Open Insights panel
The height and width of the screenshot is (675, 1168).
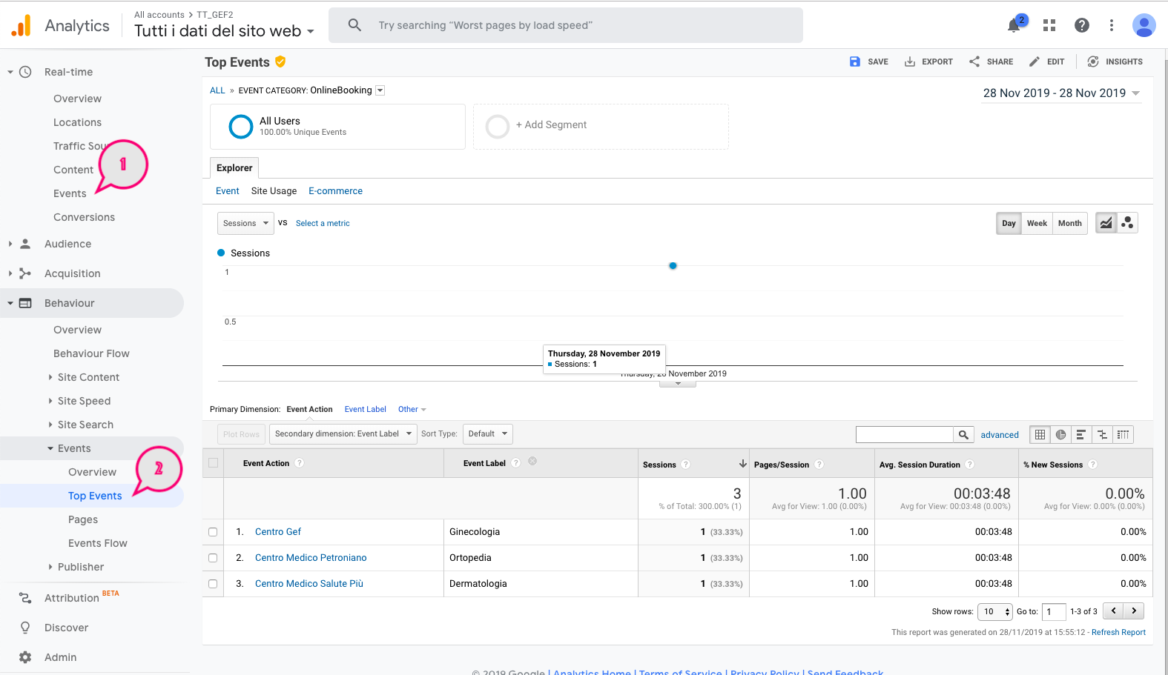click(1115, 61)
